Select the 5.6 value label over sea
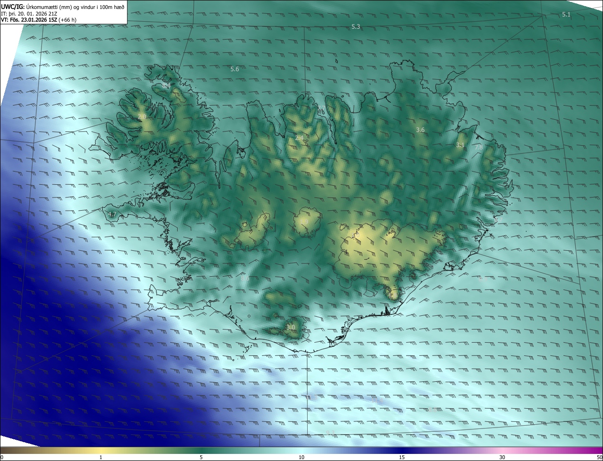Viewport: 603px width, 461px height. click(235, 69)
